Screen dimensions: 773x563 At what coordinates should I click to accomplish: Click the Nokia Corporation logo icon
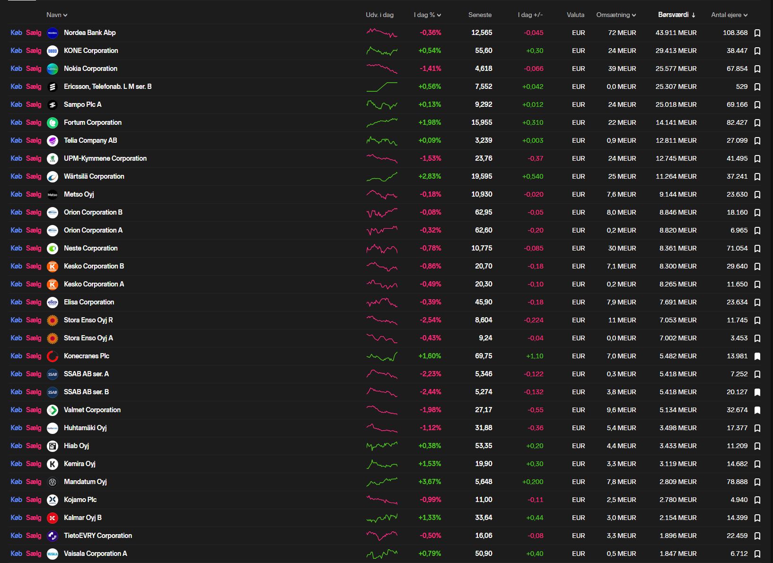click(x=53, y=69)
